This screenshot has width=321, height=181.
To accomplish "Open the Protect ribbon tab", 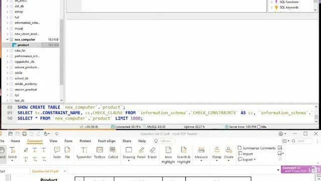I will 85,141.
